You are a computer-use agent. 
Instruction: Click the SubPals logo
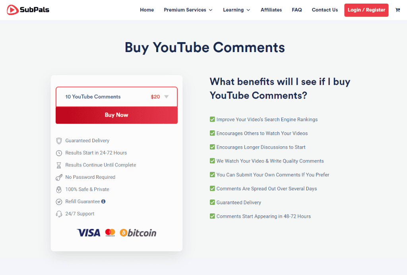[28, 10]
